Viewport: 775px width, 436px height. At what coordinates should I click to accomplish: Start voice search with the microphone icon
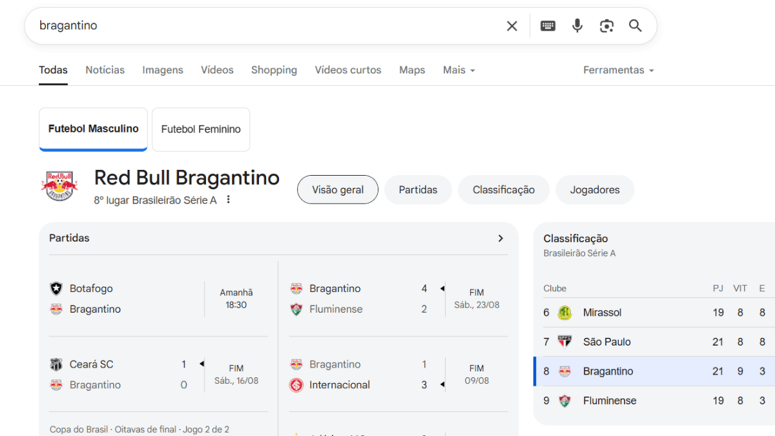577,26
